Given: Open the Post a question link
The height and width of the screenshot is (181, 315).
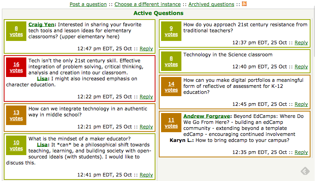Looking at the screenshot, I should click(88, 4).
